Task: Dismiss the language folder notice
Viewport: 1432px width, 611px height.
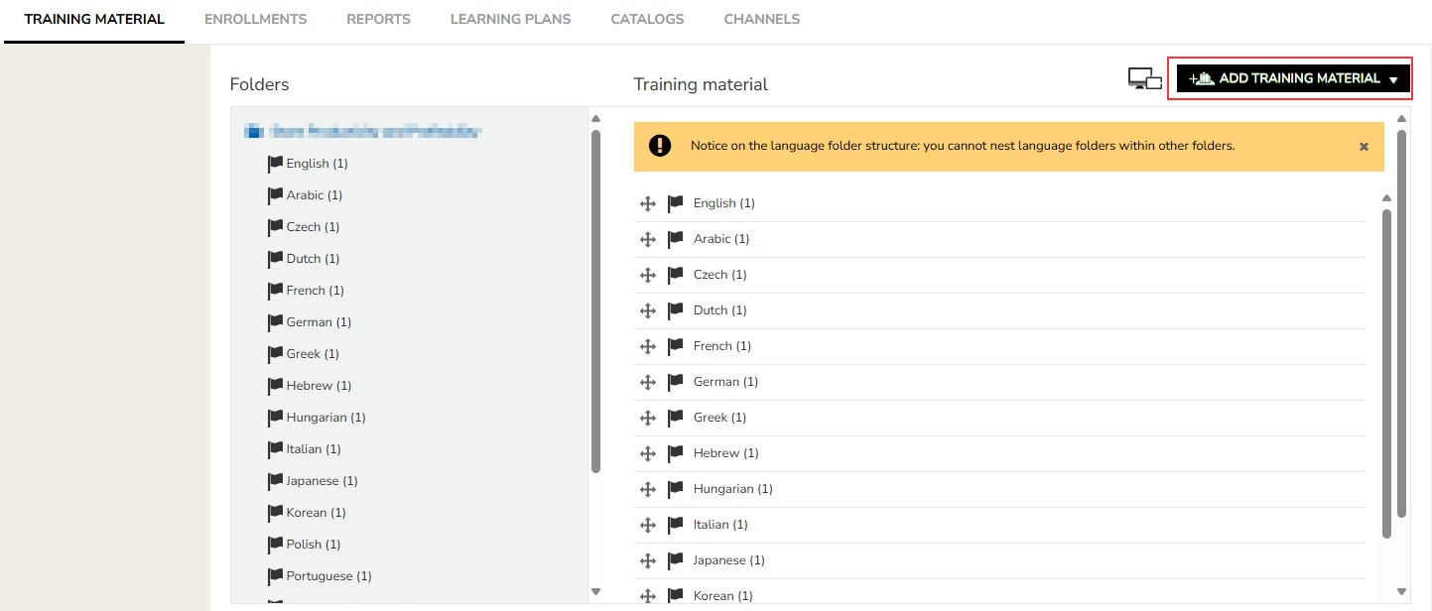Action: [x=1364, y=146]
